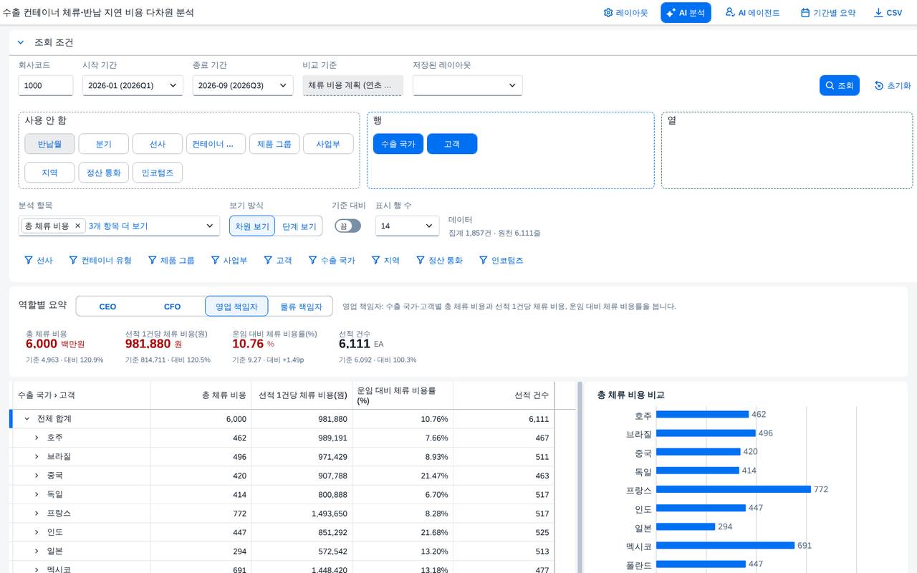Click the 3개 항목 더 보기 link
This screenshot has height=573, width=917.
pos(118,226)
